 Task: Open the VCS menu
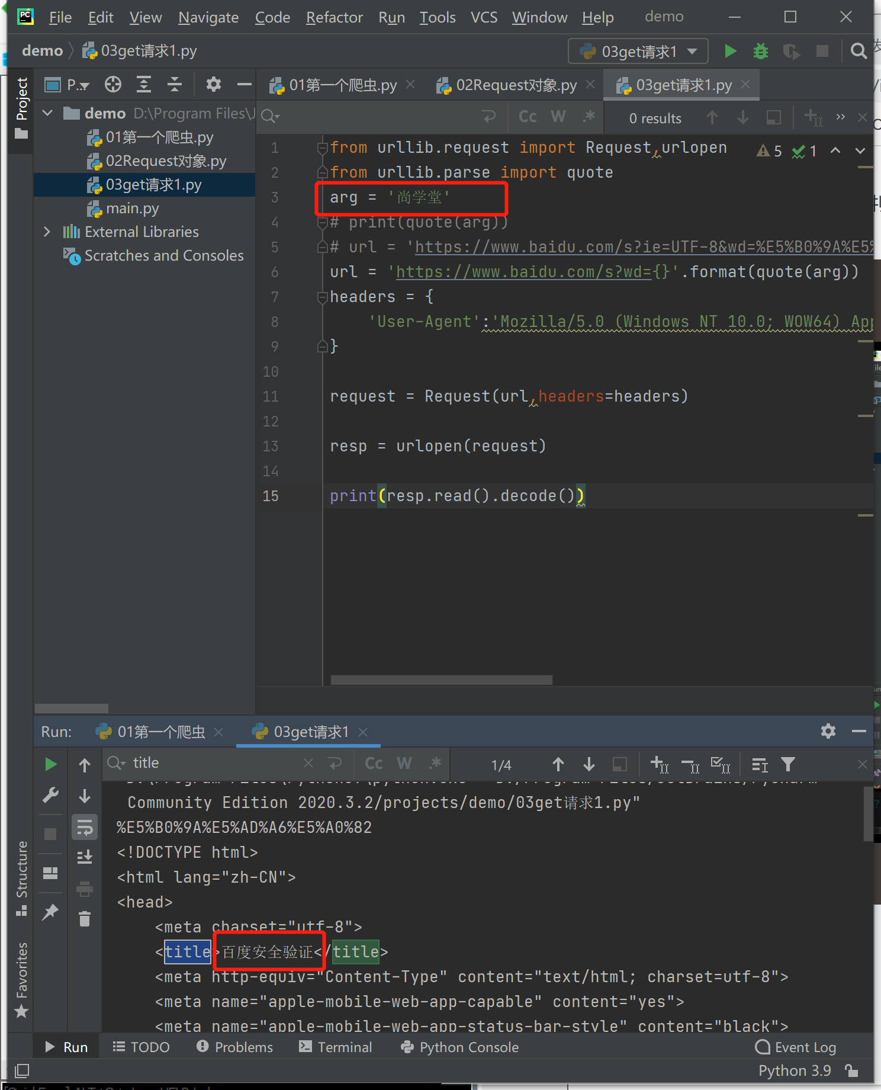coord(484,17)
